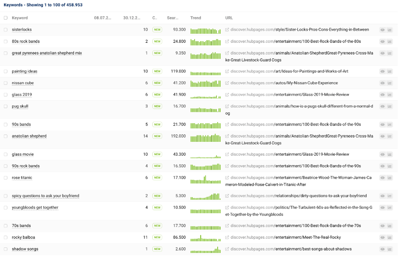Click the eye icon in the sisterlocks row
Viewport: 399px width, 256px height.
[x=383, y=30]
